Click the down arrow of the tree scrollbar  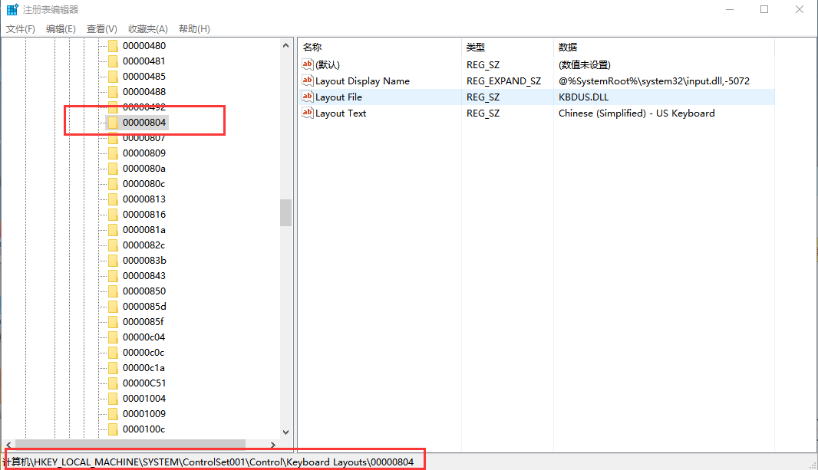click(x=286, y=433)
